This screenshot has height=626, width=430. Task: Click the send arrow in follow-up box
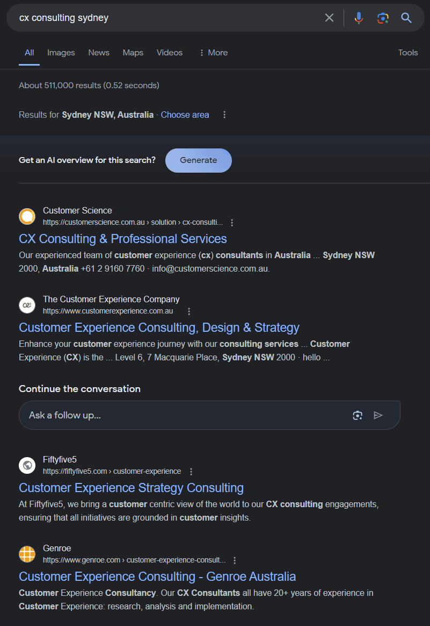[378, 415]
